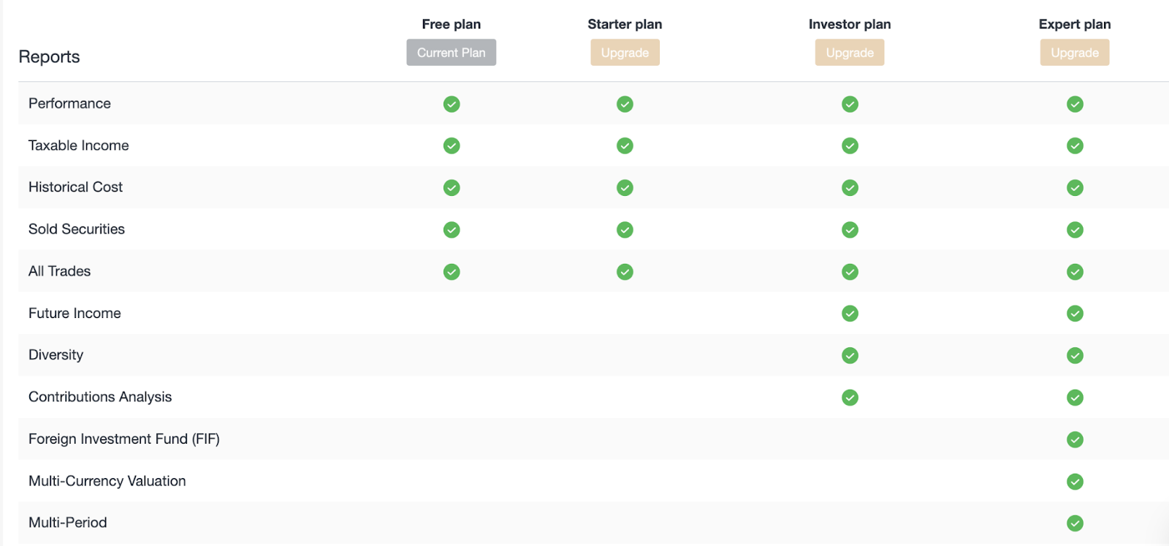This screenshot has width=1169, height=546.
Task: Click Free plan Historical Cost checkmark
Action: tap(452, 188)
